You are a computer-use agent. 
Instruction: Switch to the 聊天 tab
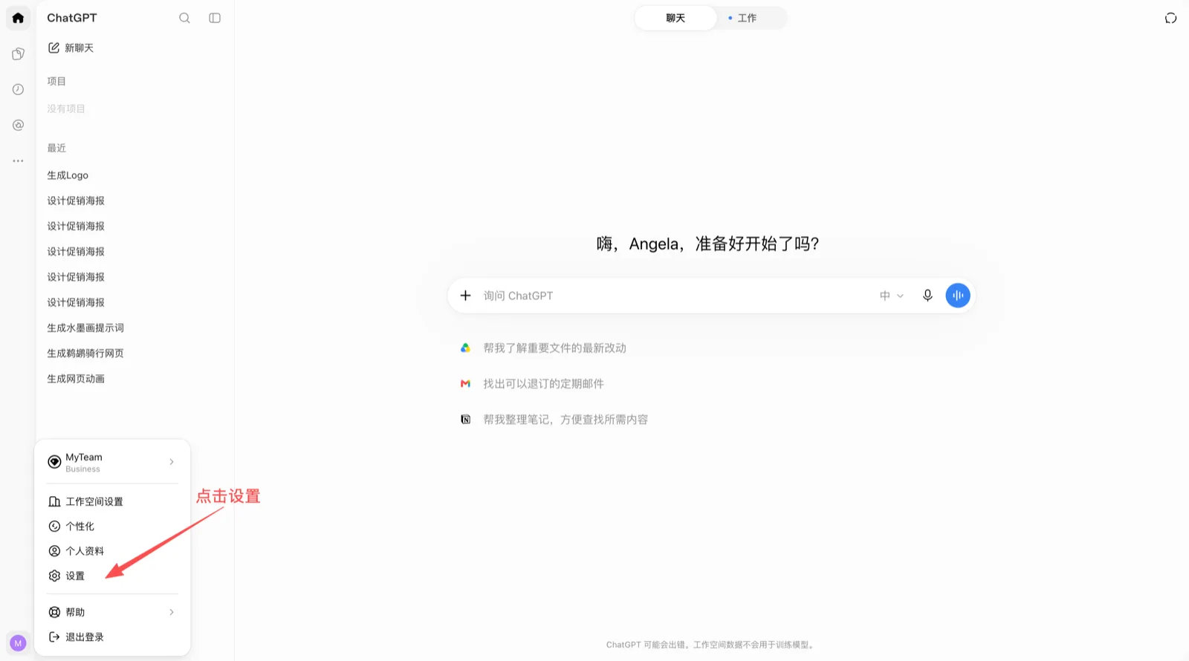(x=676, y=18)
